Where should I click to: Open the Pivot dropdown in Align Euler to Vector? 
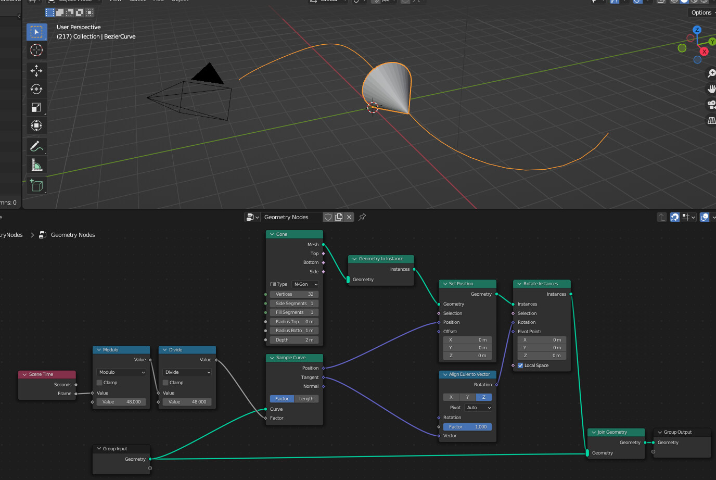point(478,407)
